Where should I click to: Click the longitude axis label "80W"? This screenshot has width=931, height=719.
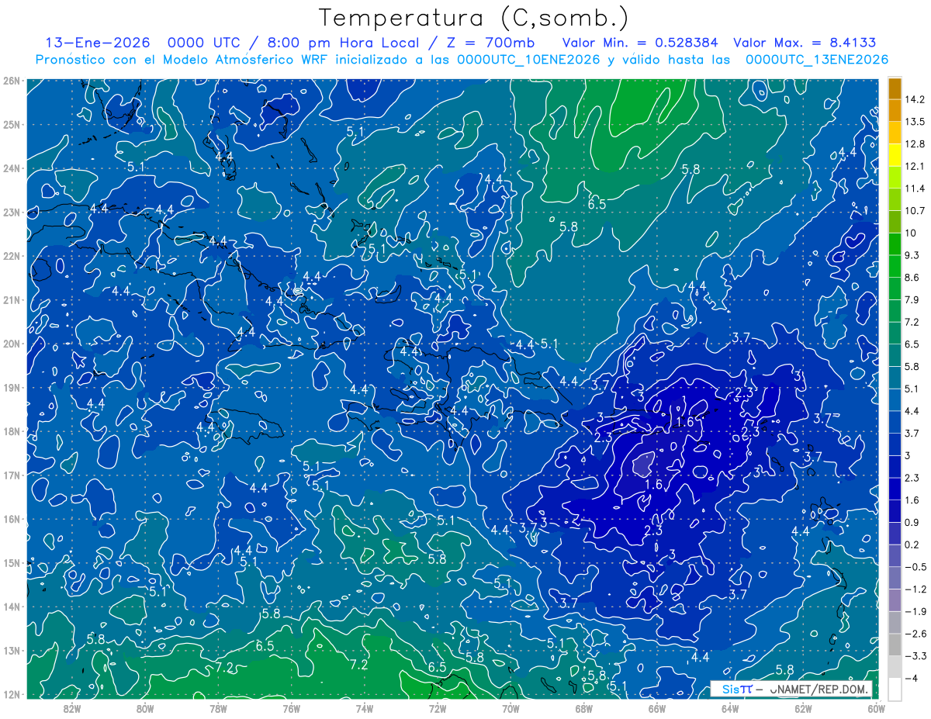point(145,709)
